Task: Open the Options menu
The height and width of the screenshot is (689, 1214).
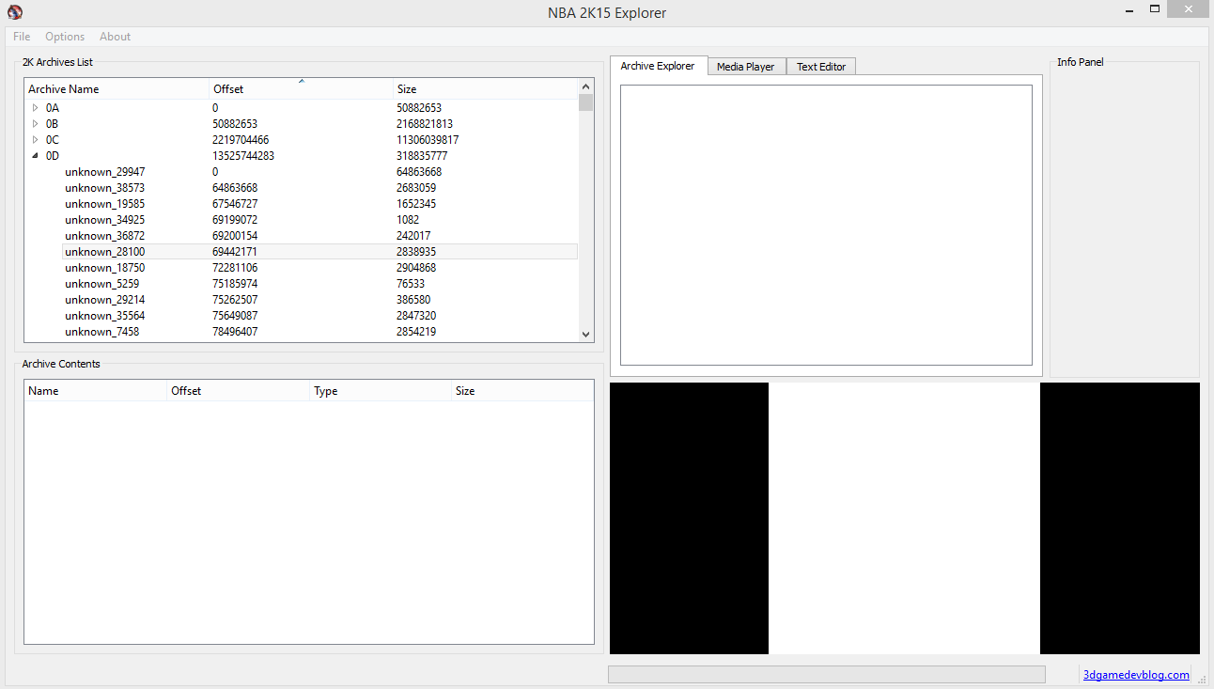Action: pyautogui.click(x=65, y=37)
